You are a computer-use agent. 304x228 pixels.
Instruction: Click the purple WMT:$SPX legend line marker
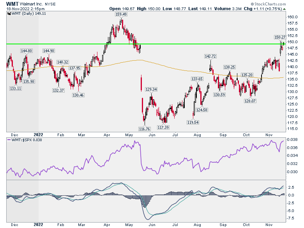point(9,140)
